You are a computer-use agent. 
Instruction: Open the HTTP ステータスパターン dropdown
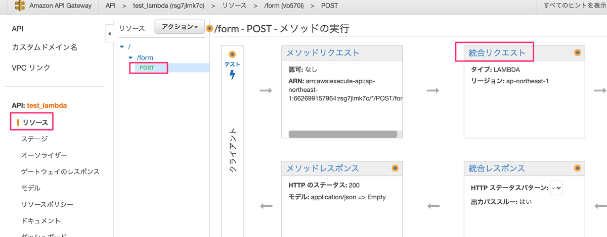click(x=557, y=188)
